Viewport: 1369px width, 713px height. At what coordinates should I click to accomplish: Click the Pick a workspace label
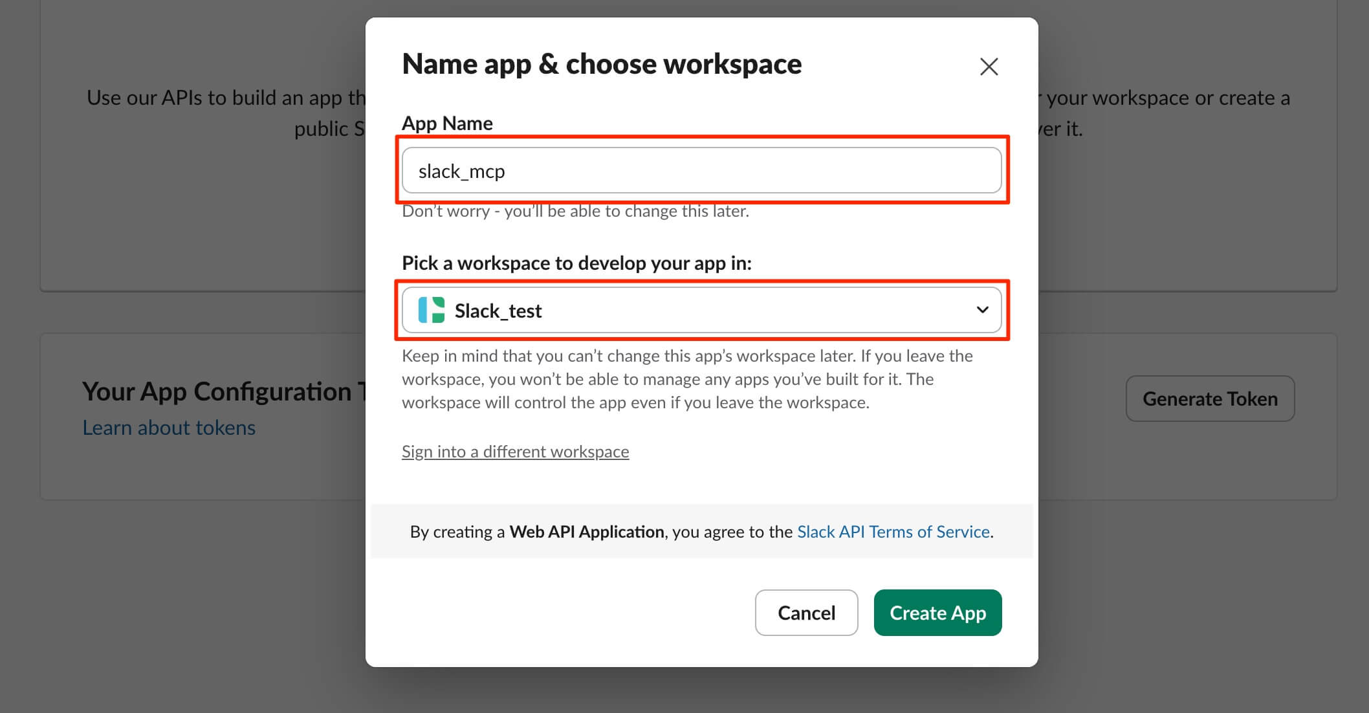click(x=576, y=263)
